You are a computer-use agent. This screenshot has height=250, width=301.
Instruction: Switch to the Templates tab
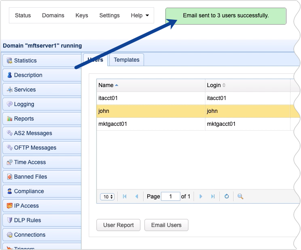click(x=126, y=60)
